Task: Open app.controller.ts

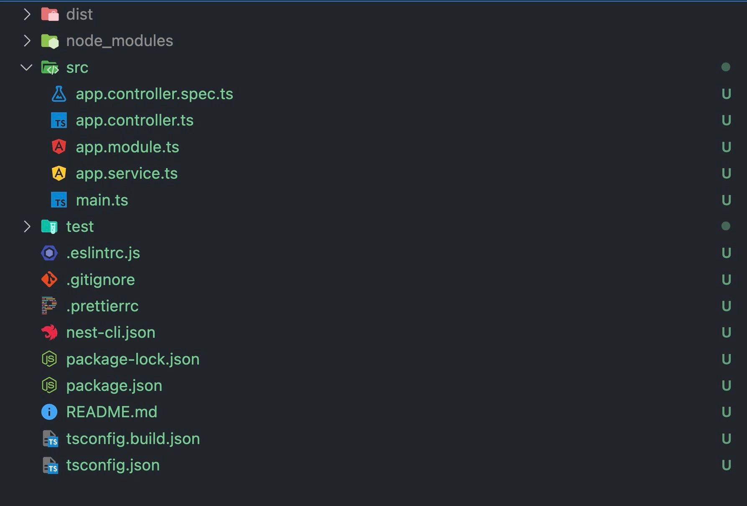Action: 135,120
